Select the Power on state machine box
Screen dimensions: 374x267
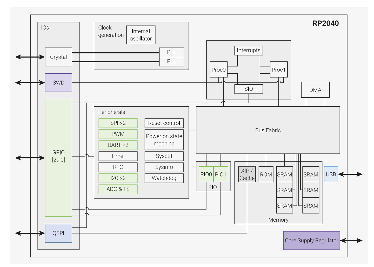pyautogui.click(x=164, y=140)
